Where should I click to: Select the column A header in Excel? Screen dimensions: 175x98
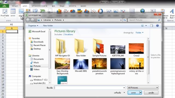[x=12, y=28]
